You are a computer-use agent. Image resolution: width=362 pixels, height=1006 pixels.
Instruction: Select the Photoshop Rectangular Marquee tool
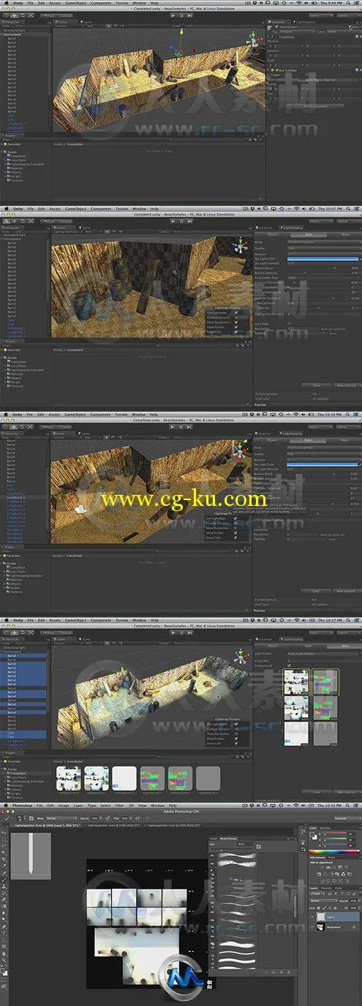point(4,839)
